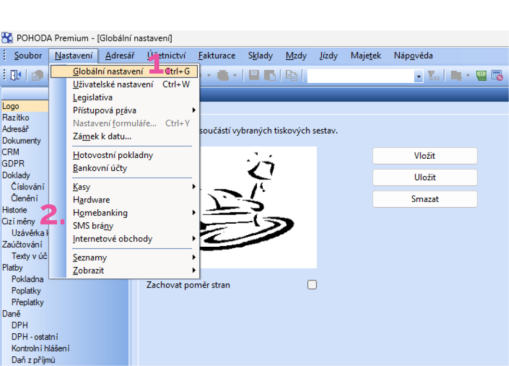Open the Účetnictví menu
The width and height of the screenshot is (509, 366).
pos(166,55)
